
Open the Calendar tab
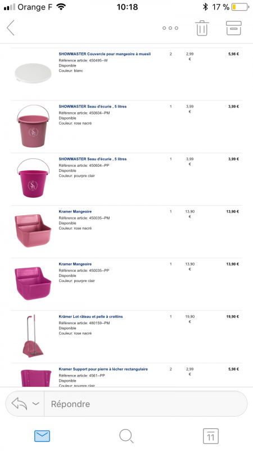click(x=210, y=436)
